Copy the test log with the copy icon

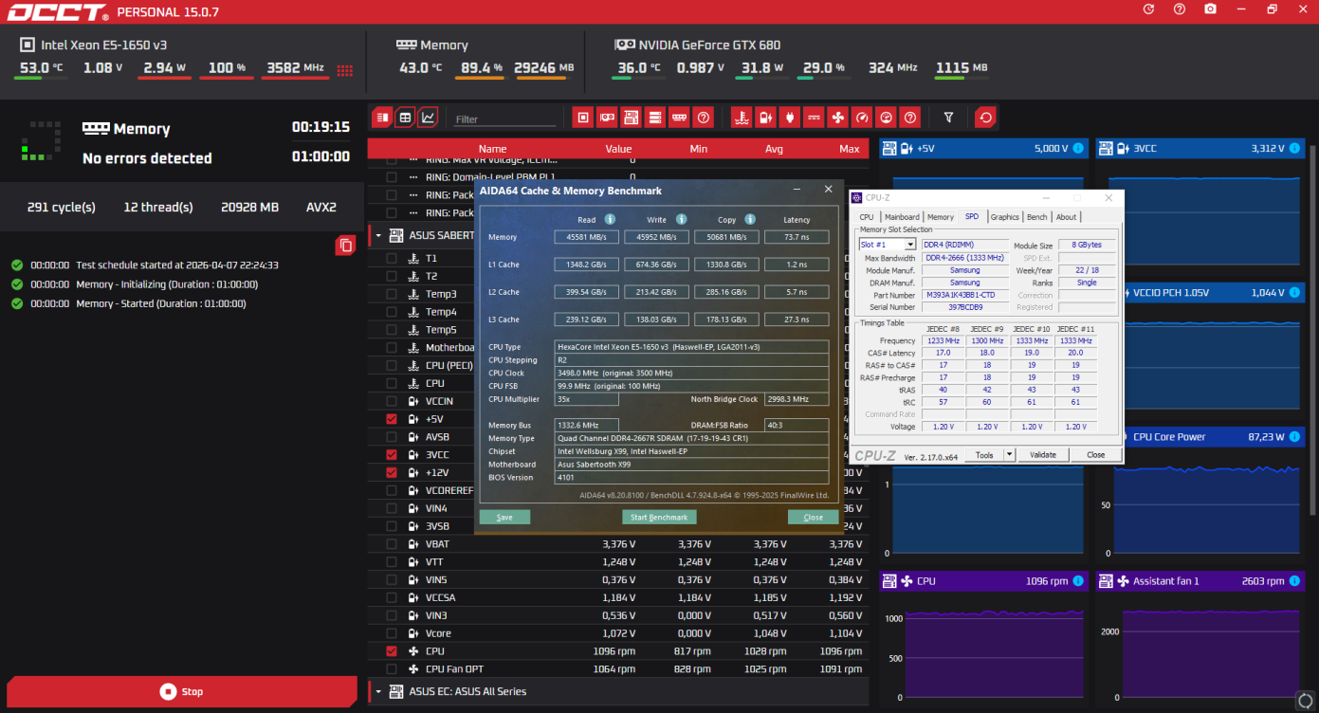(x=345, y=246)
